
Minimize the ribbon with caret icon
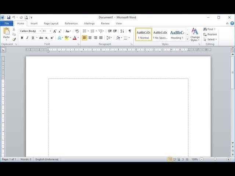click(227, 23)
